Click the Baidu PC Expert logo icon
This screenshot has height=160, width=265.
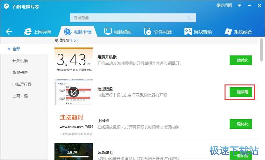click(x=6, y=6)
